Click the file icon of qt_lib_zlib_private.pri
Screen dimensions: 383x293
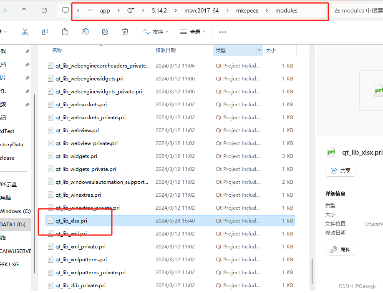50,285
